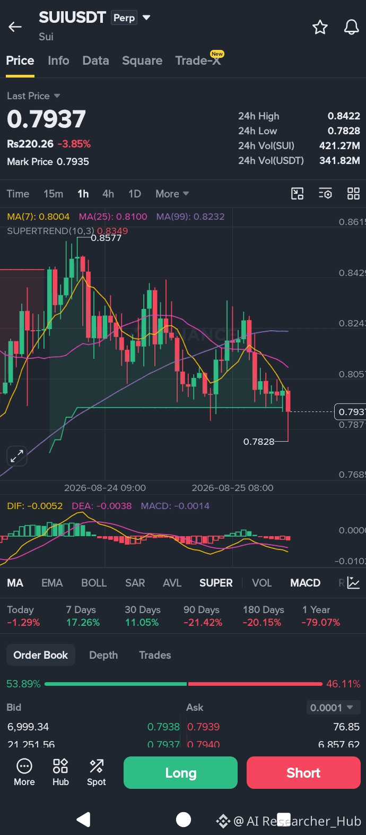Tap the current price tag on chart axis
The image size is (366, 835).
click(x=350, y=411)
